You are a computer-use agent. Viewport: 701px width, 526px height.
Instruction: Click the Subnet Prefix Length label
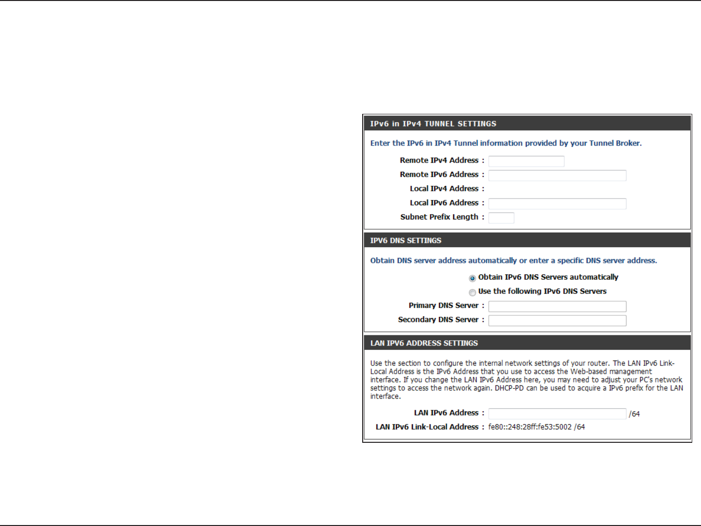click(442, 217)
